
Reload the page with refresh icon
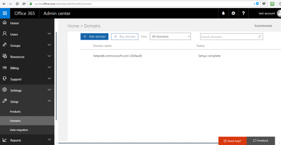click(17, 4)
